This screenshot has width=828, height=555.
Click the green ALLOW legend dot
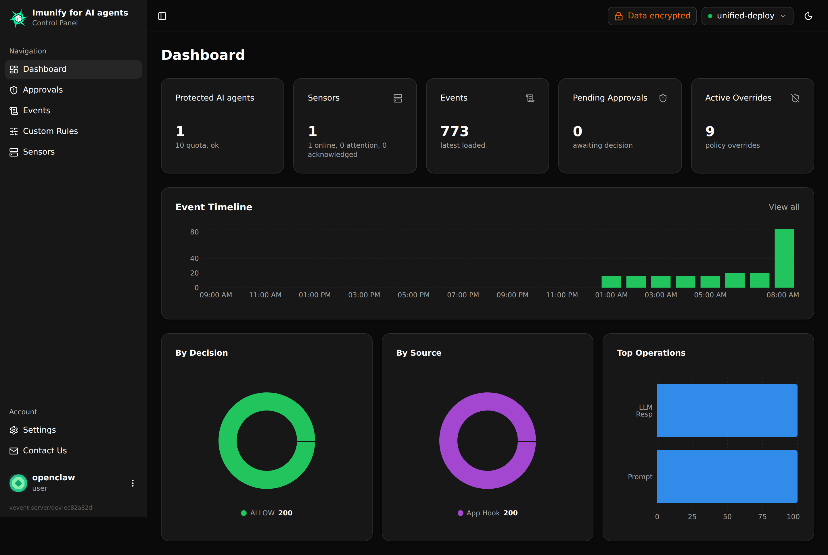[244, 513]
